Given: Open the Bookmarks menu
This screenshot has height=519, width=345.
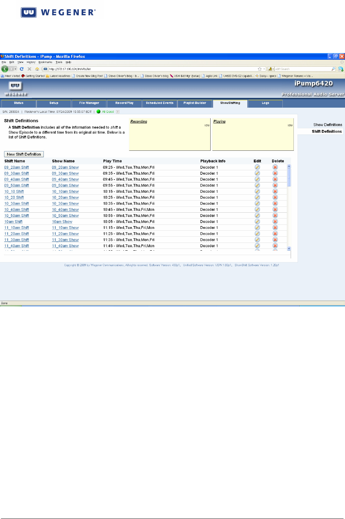Looking at the screenshot, I should (45, 62).
